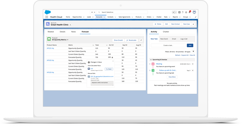
Task: Open the Global Actions plus icon
Action: click(x=179, y=12)
